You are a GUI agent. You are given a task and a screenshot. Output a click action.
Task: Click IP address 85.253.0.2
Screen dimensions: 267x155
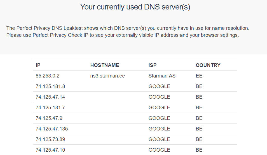tap(48, 76)
